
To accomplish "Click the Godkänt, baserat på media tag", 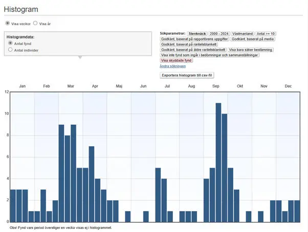I will (x=253, y=39).
